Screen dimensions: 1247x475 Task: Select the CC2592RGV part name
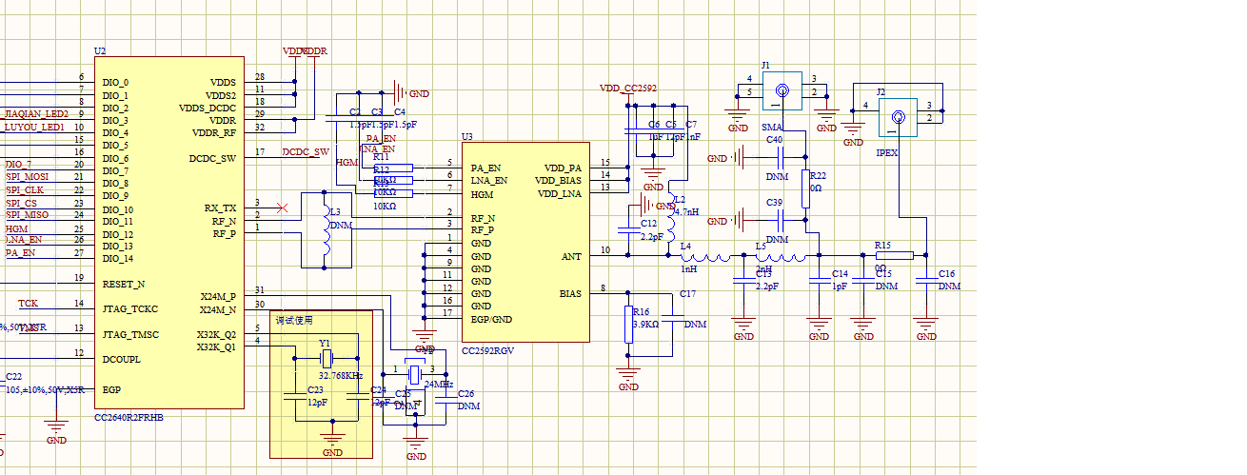pyautogui.click(x=487, y=351)
